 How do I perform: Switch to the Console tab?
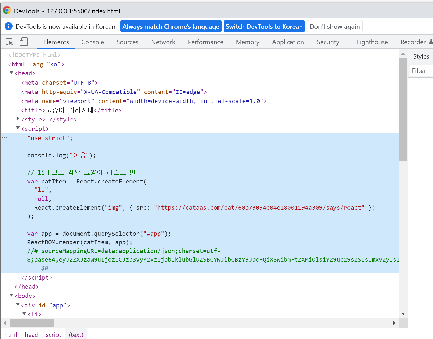[x=92, y=42]
